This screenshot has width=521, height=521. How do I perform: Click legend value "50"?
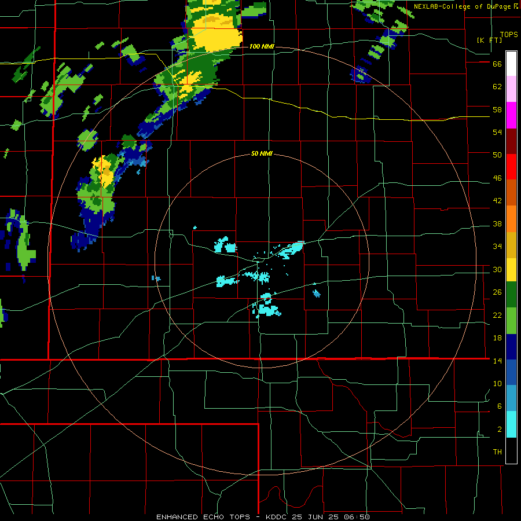(x=497, y=155)
